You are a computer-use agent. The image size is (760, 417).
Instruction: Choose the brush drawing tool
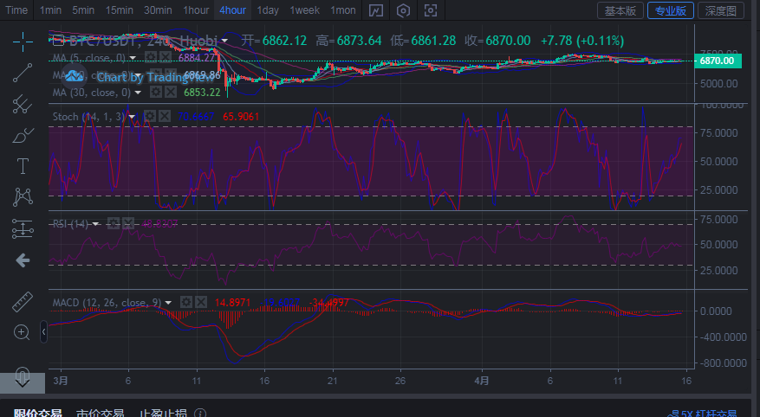23,135
